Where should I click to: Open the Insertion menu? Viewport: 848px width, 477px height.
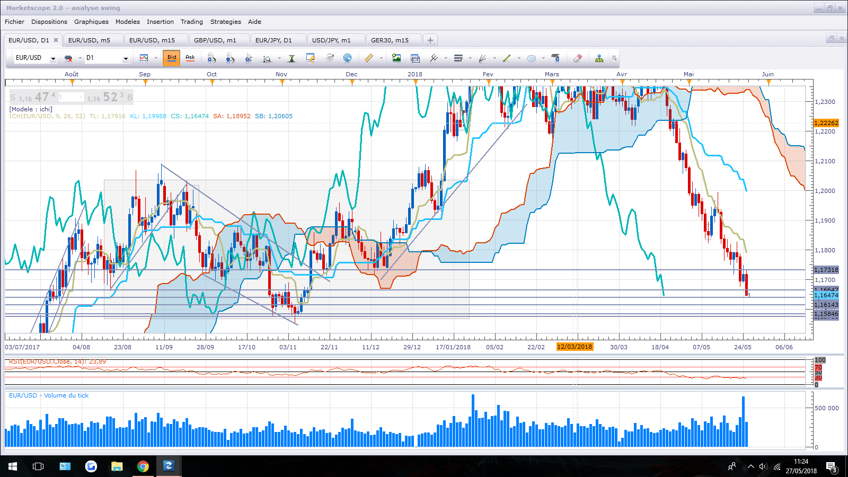click(160, 22)
